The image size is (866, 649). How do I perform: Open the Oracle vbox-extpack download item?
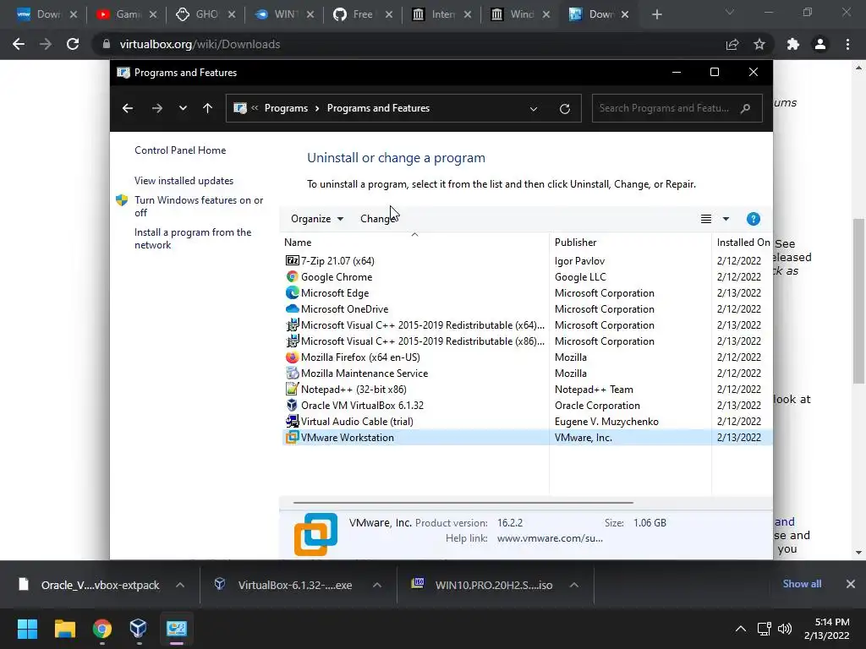90,585
